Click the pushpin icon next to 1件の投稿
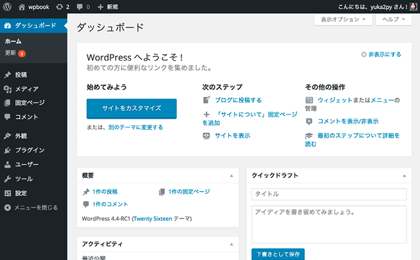Screen dimensions: 420x260 point(86,192)
